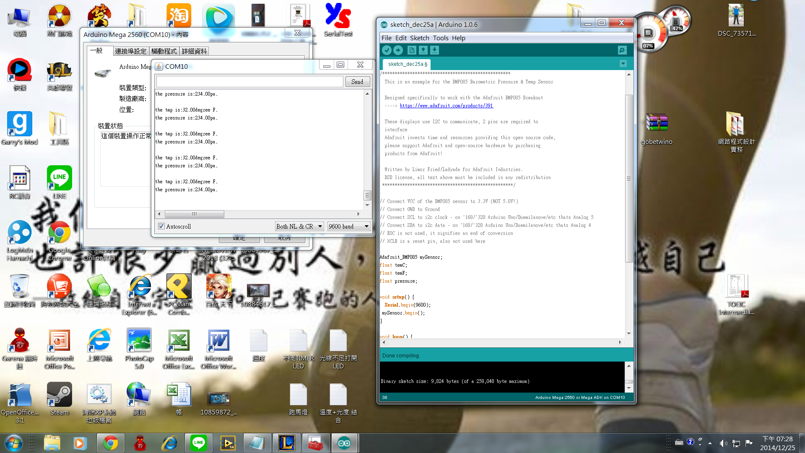
Task: Open the File menu in Arduino
Action: coord(386,38)
